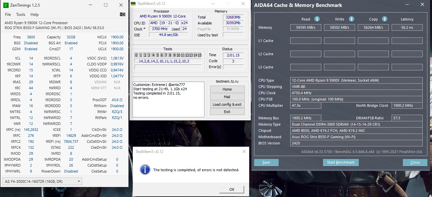This screenshot has width=432, height=197.
Task: Click the CPU Clock field 4750.4 MHz
Action: tap(356, 93)
